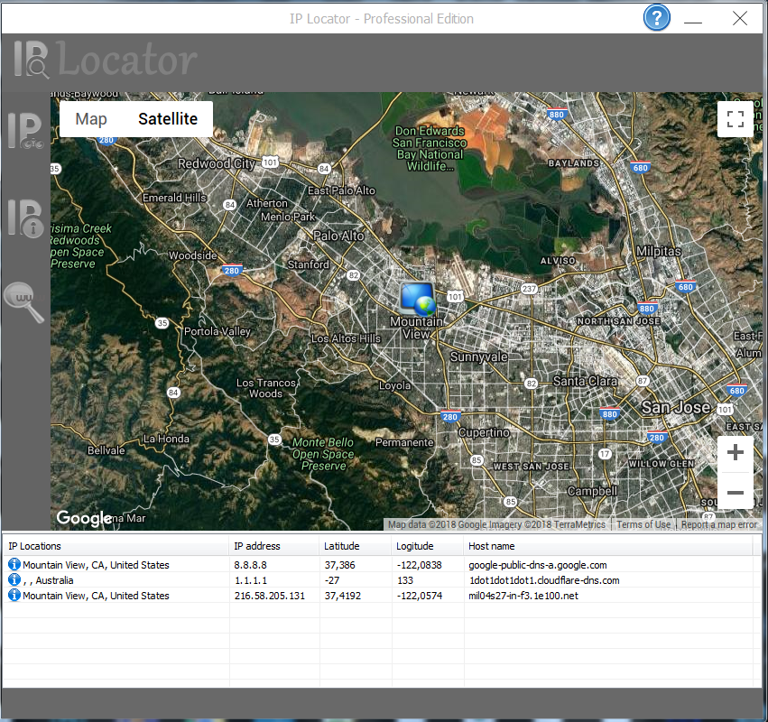The width and height of the screenshot is (768, 722).
Task: Open the Terms of Use link
Action: pyautogui.click(x=643, y=524)
